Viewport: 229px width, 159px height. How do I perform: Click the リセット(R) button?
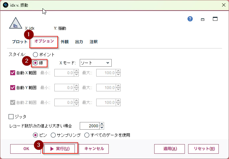(203, 149)
